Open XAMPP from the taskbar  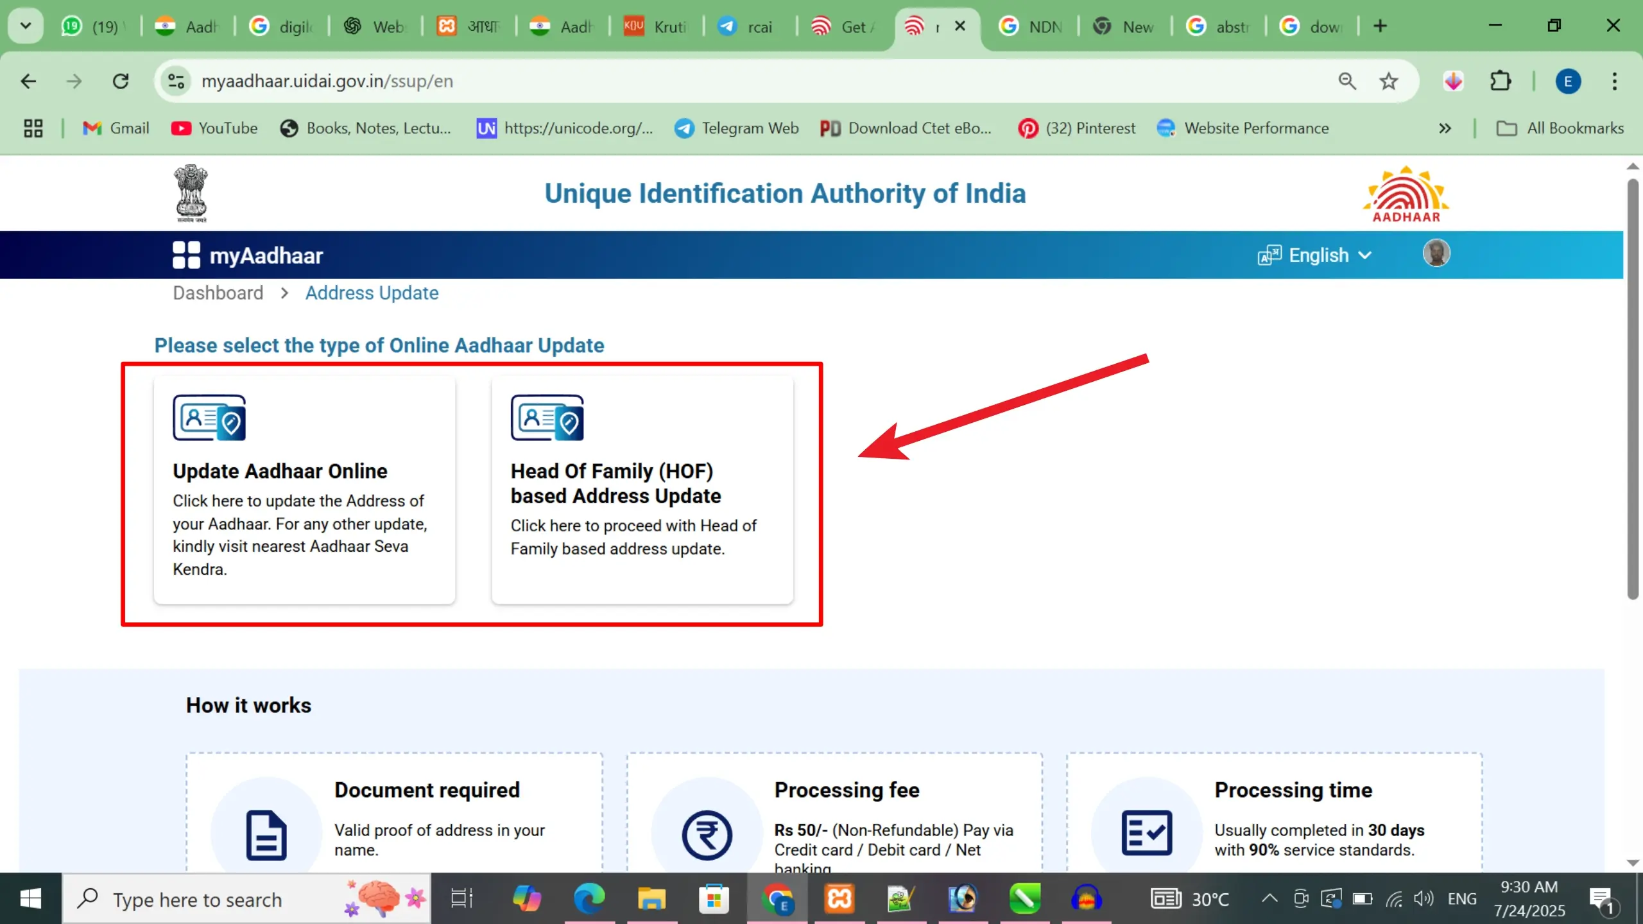click(839, 898)
